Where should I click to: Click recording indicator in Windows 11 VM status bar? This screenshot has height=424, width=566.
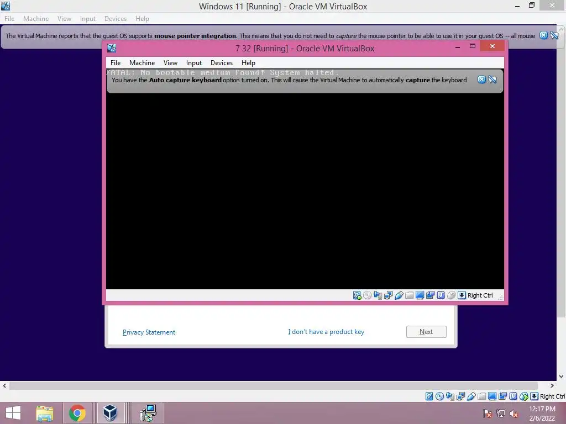(502, 396)
